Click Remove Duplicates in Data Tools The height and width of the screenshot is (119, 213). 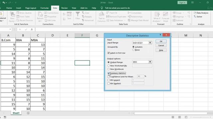pos(116,17)
